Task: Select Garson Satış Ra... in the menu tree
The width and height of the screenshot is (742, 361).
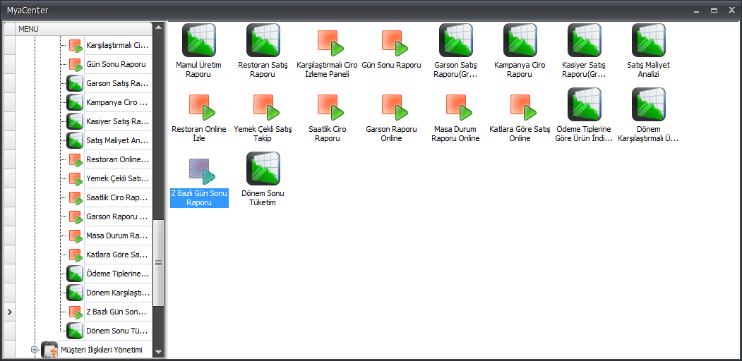Action: 118,84
